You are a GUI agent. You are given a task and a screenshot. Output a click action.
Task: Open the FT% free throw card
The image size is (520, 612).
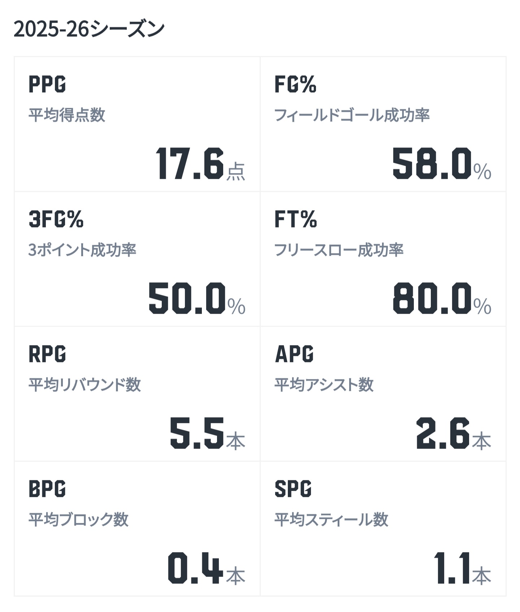pos(383,259)
